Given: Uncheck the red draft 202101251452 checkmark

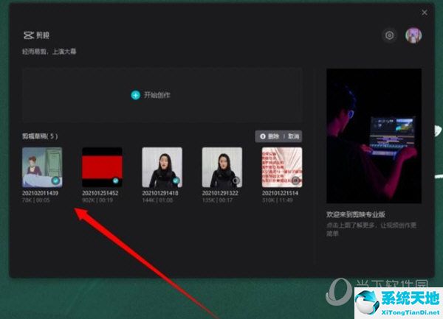Looking at the screenshot, I should point(116,180).
